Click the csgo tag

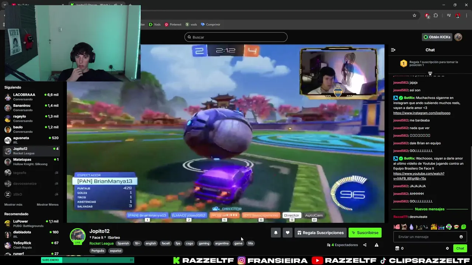coord(189,243)
